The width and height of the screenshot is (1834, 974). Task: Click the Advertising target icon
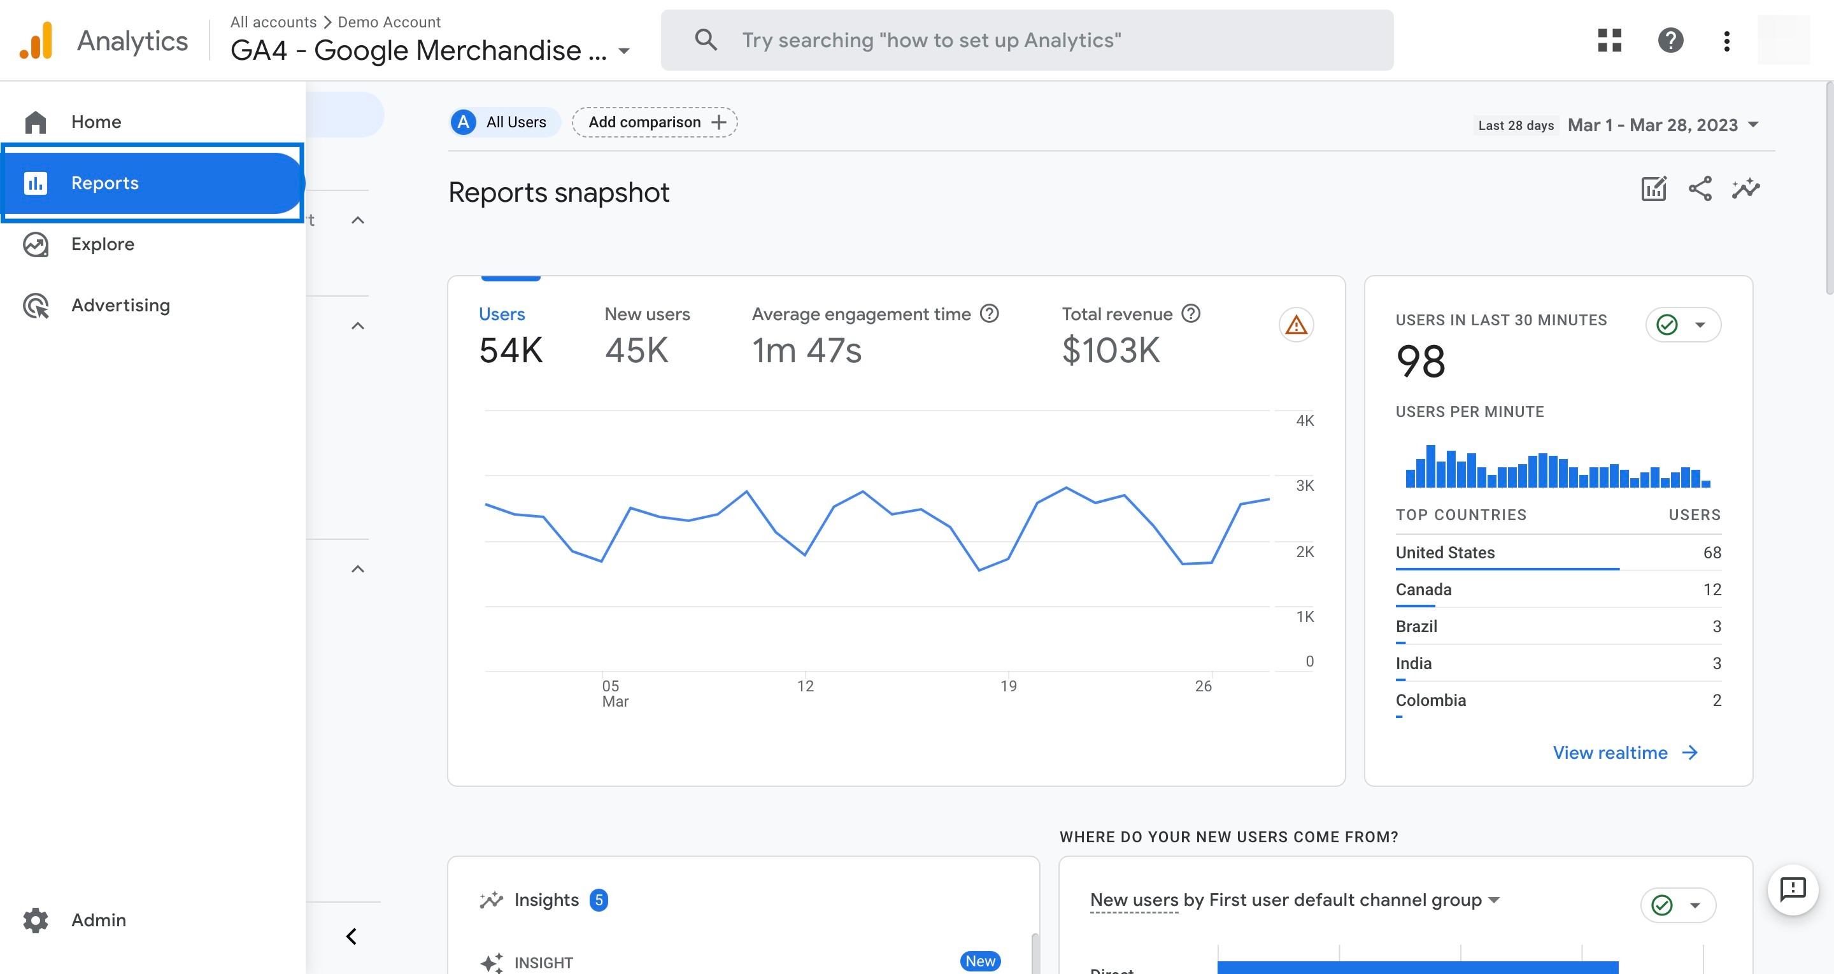point(35,306)
